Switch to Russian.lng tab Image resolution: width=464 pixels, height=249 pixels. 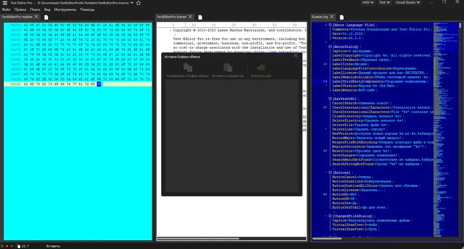(x=320, y=17)
